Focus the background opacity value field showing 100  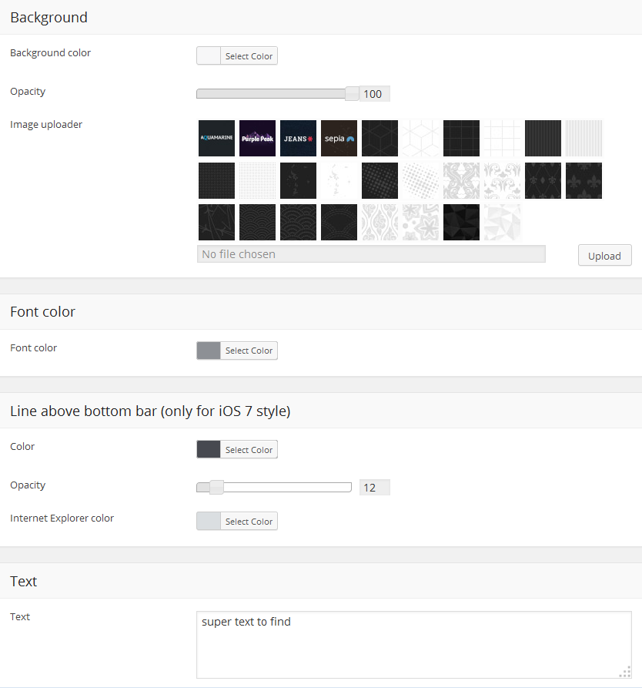tap(374, 94)
